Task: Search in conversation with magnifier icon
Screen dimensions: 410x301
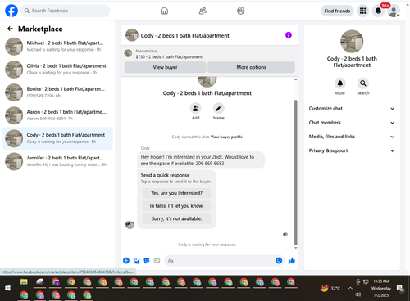Action: pos(363,83)
